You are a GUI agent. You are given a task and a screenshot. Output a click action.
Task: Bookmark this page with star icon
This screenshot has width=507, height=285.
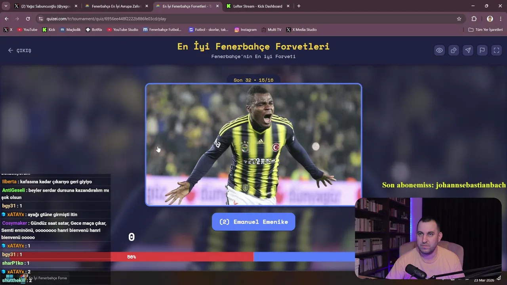[x=459, y=19]
